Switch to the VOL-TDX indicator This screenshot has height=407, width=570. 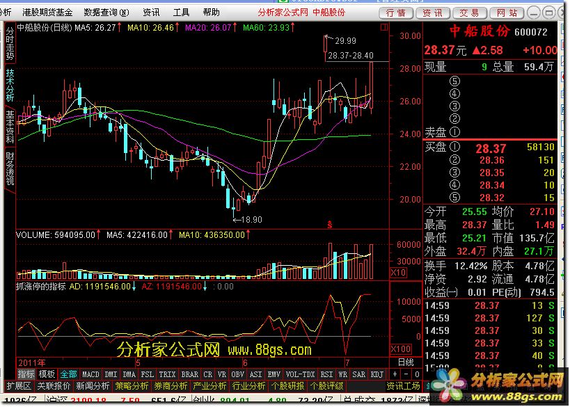300,374
